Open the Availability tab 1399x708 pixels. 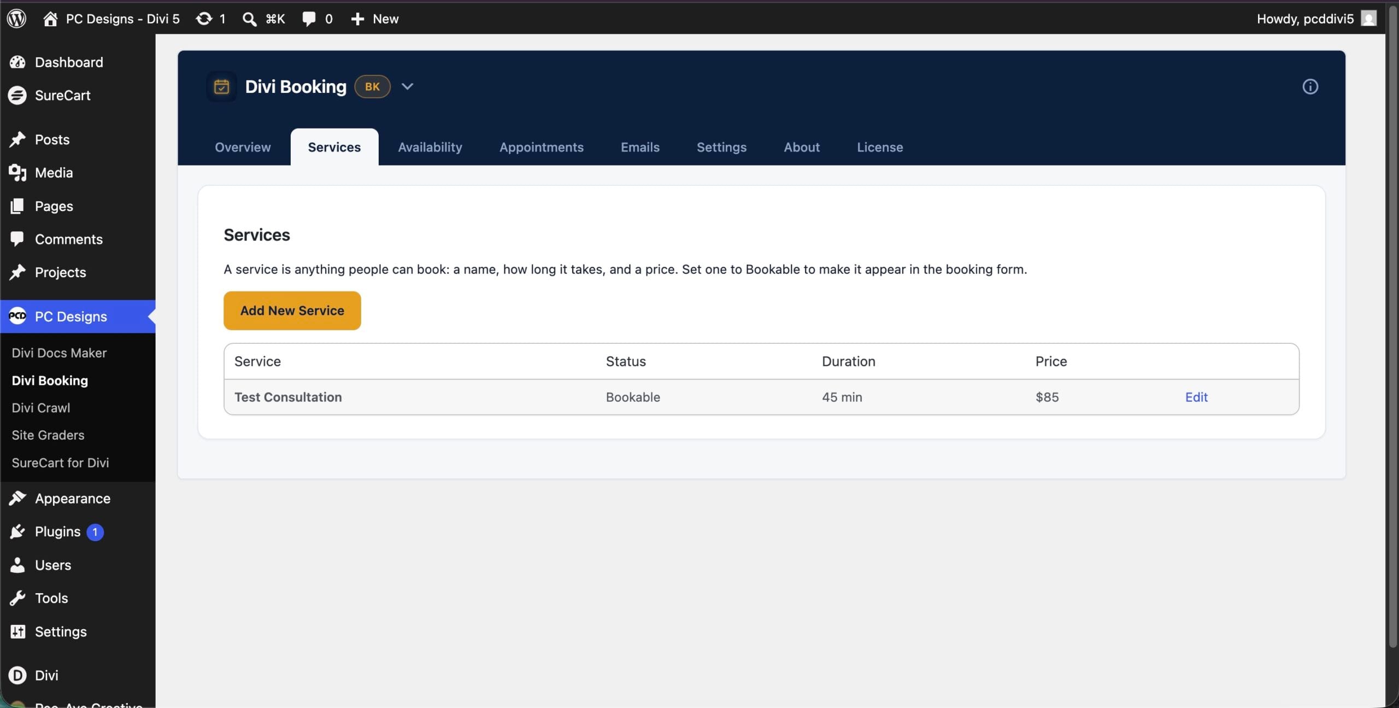pos(430,147)
